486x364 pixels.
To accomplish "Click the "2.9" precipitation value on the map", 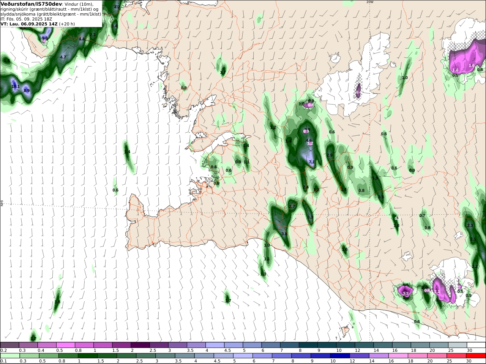I will (x=330, y=155).
